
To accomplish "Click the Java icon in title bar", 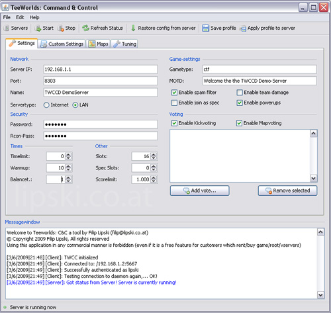I will point(5,7).
